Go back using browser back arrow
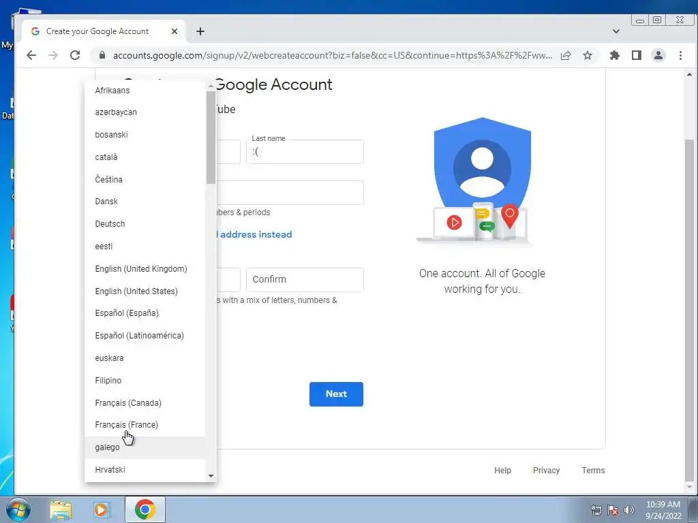This screenshot has height=523, width=698. click(31, 55)
